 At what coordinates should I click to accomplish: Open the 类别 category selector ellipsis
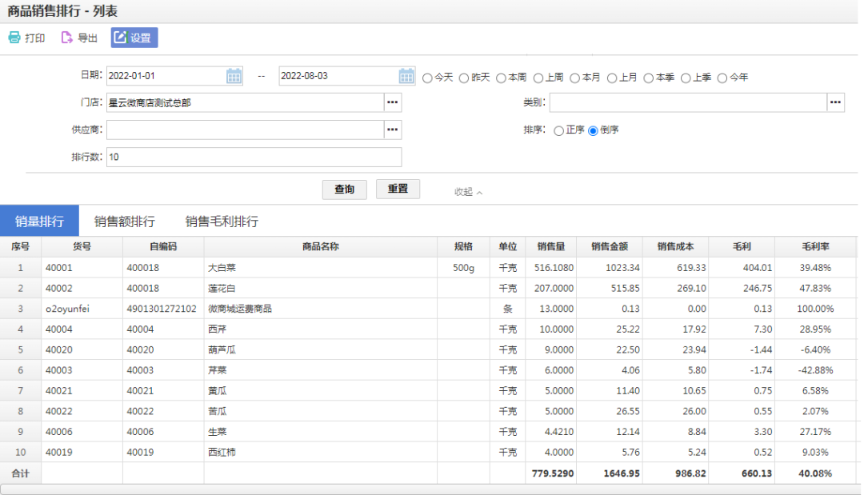(x=837, y=102)
